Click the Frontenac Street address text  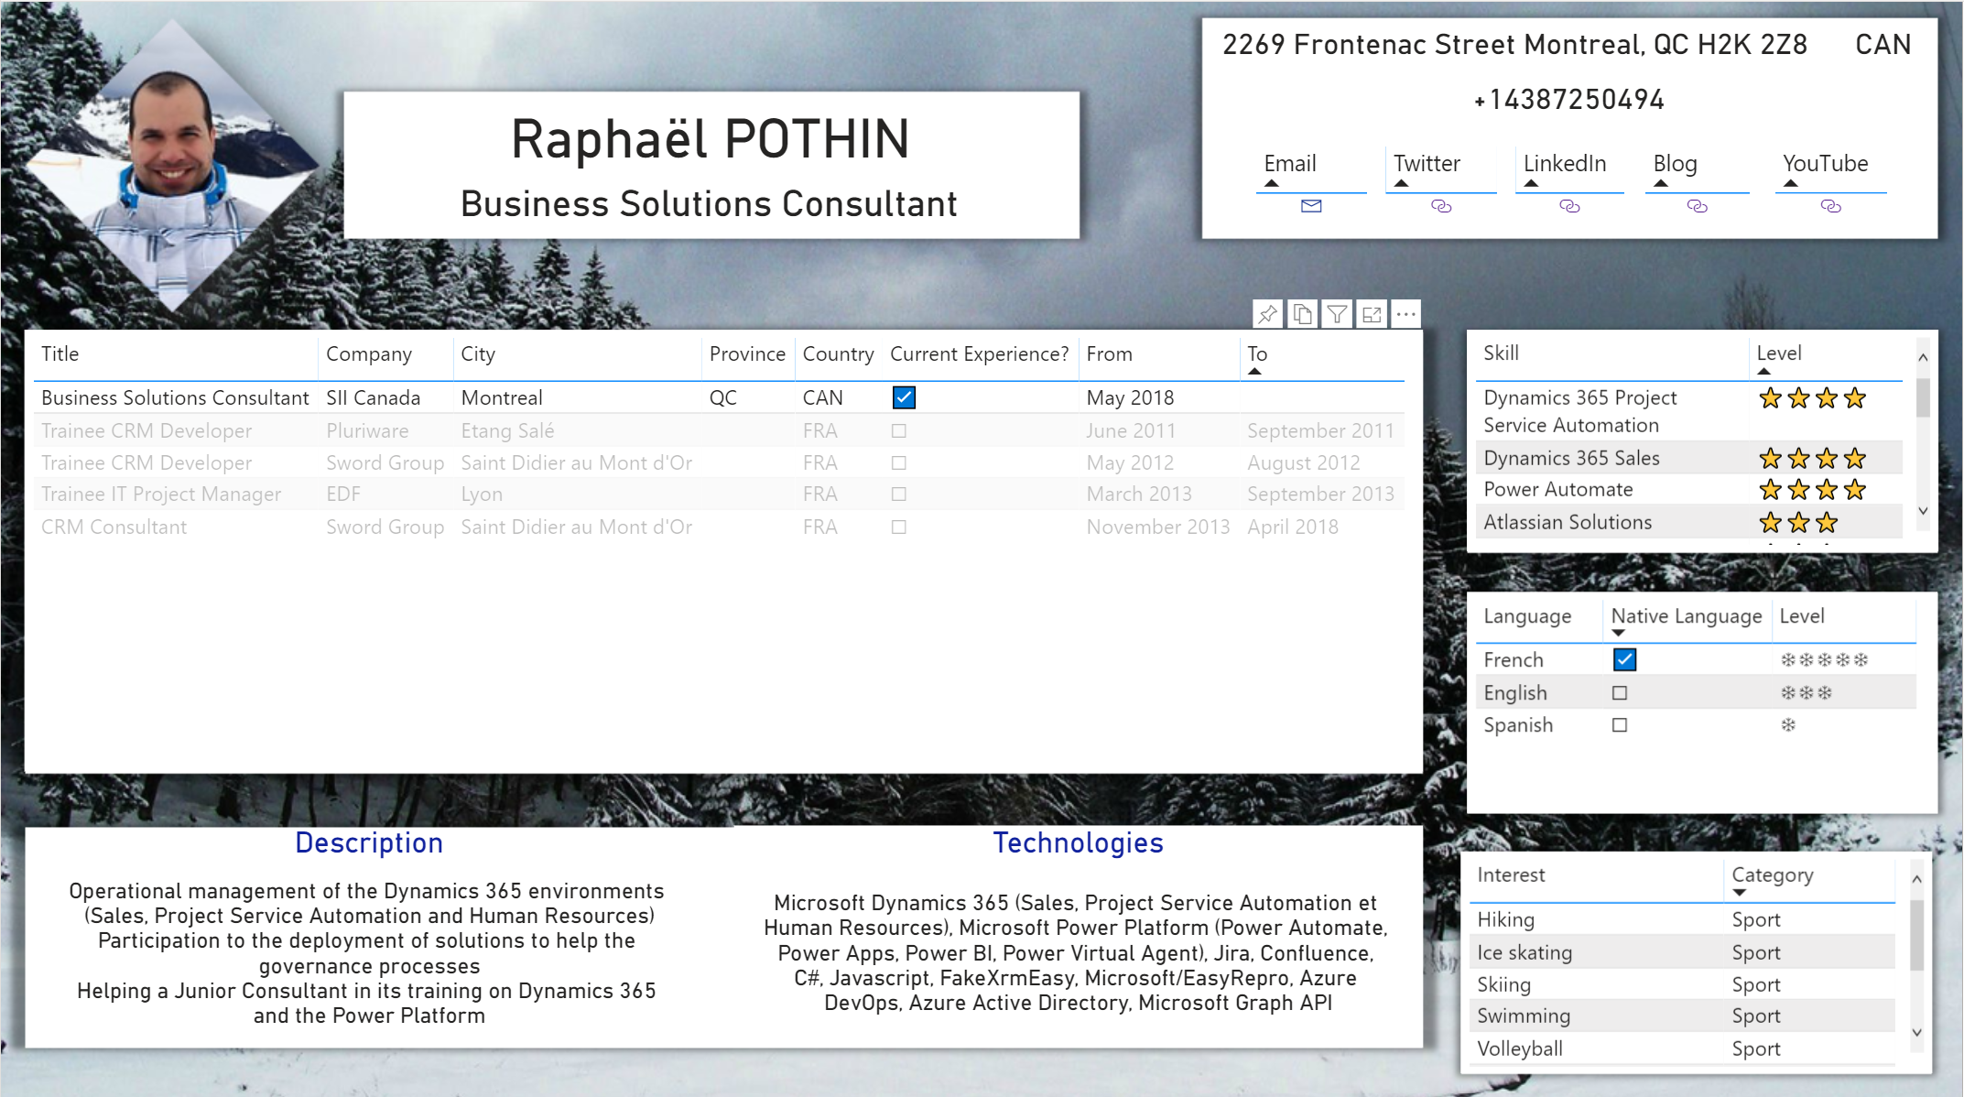point(1514,45)
